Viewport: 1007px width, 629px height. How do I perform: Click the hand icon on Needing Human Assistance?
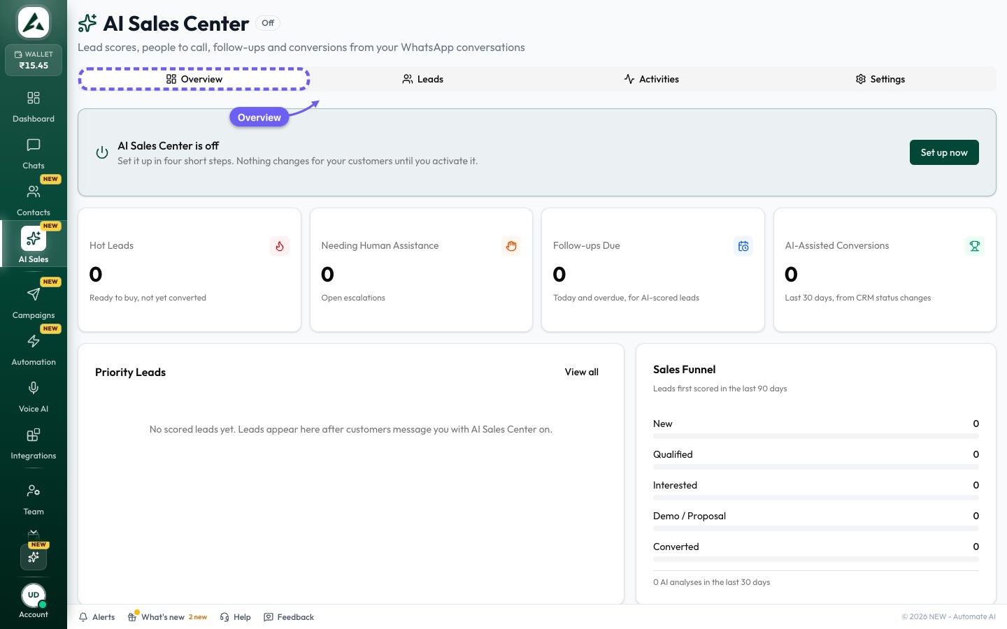(x=511, y=246)
